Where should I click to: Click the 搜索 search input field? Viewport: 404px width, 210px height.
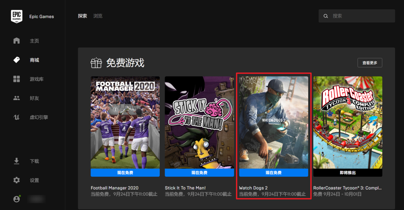click(356, 16)
